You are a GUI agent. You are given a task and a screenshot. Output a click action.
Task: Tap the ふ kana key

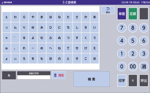(x=50, y=38)
